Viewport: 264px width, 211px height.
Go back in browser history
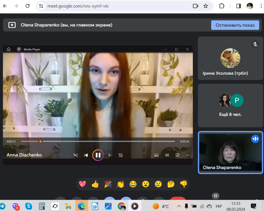click(x=5, y=6)
